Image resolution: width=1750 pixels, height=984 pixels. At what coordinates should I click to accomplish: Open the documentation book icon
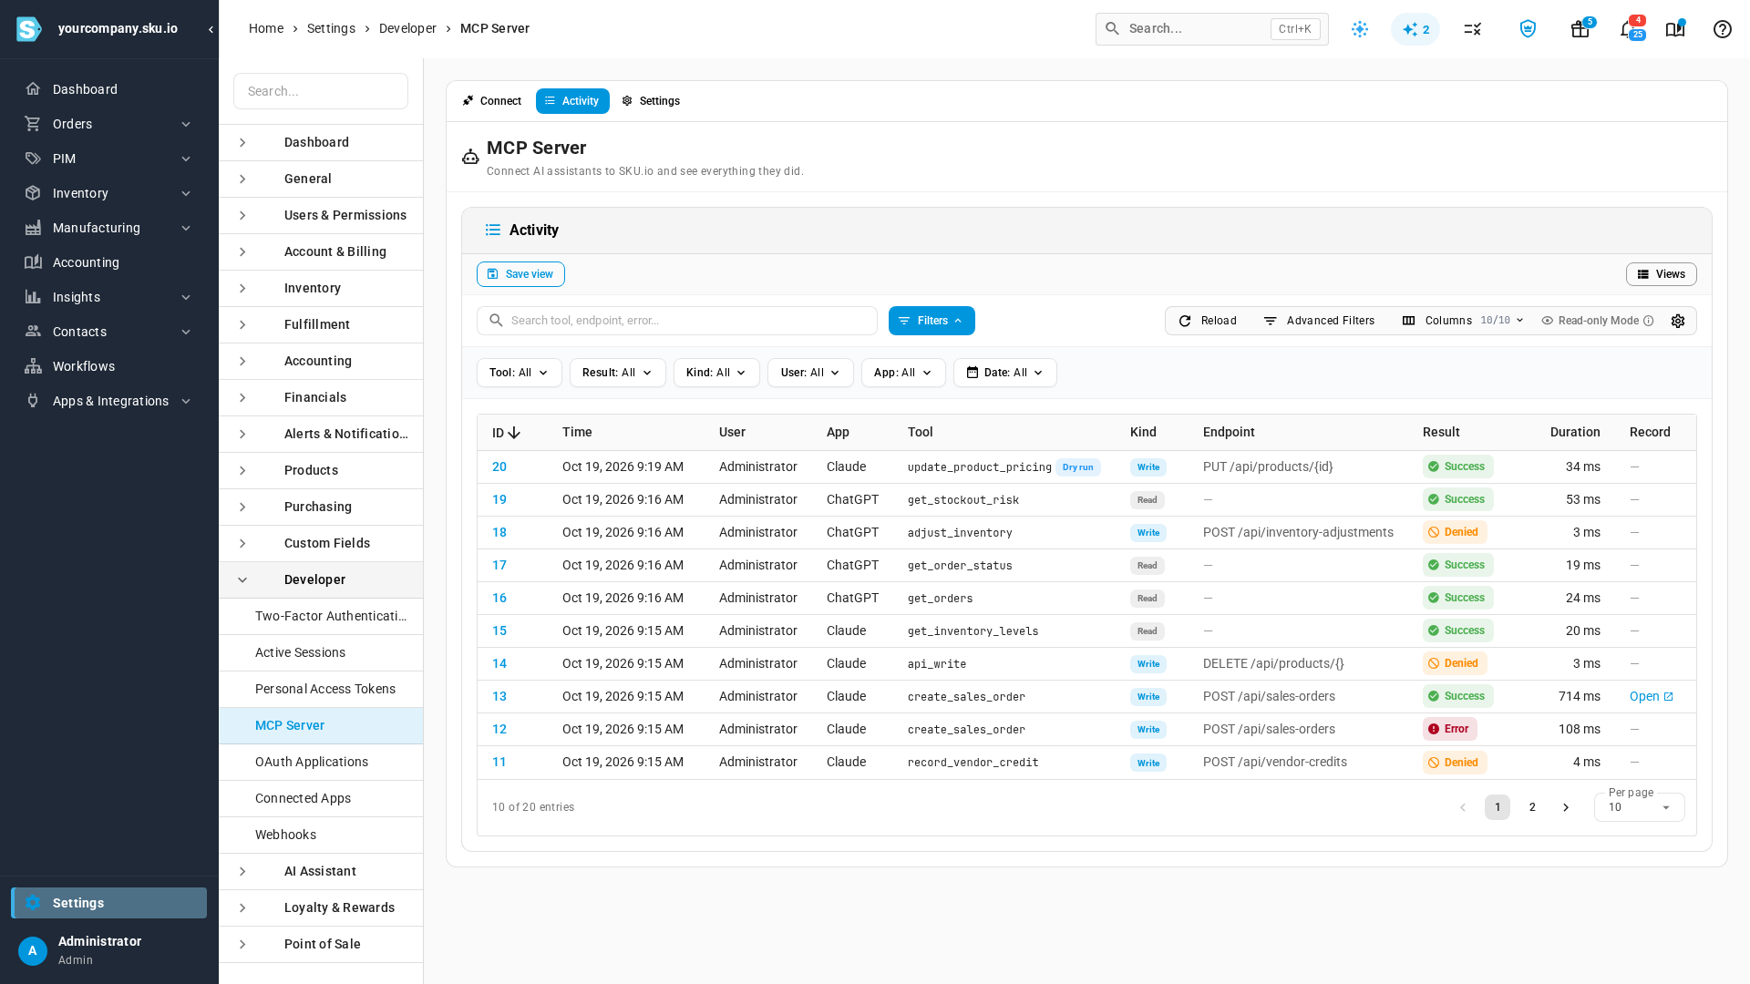[1675, 29]
